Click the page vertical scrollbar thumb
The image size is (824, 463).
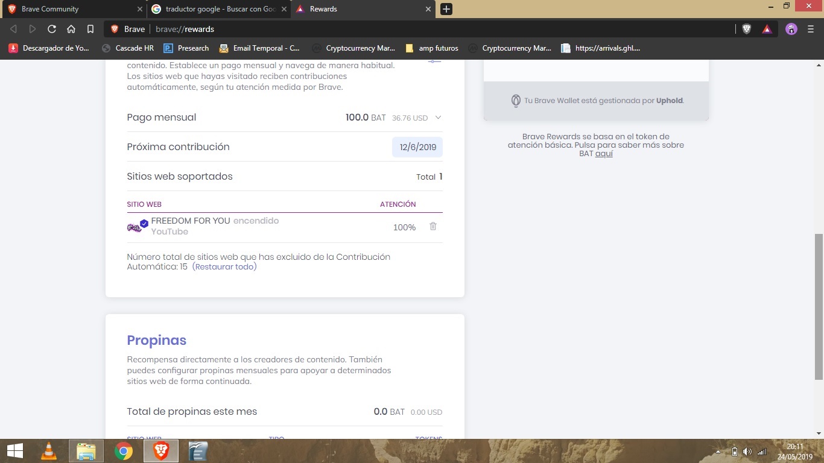coord(819,306)
